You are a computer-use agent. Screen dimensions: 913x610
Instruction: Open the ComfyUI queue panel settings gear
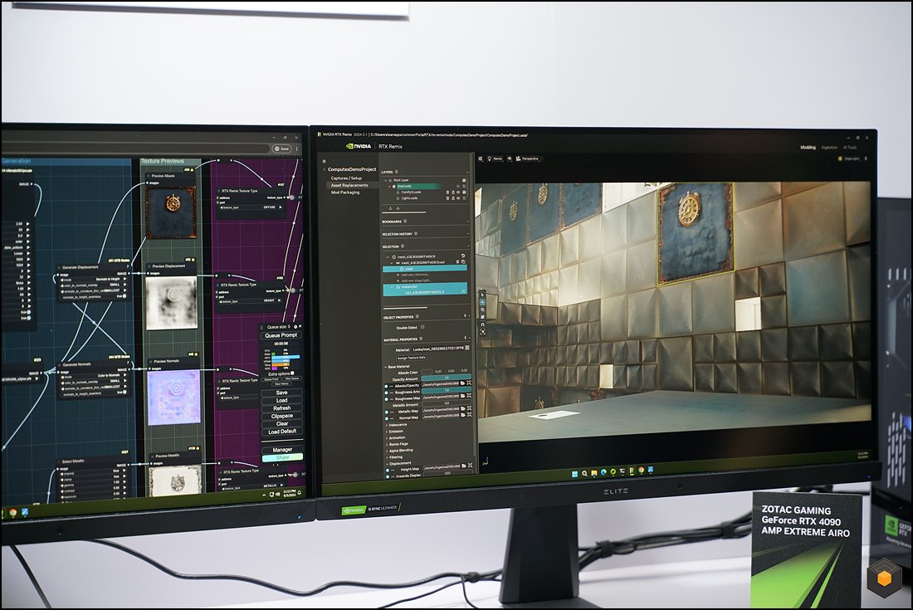tap(295, 326)
